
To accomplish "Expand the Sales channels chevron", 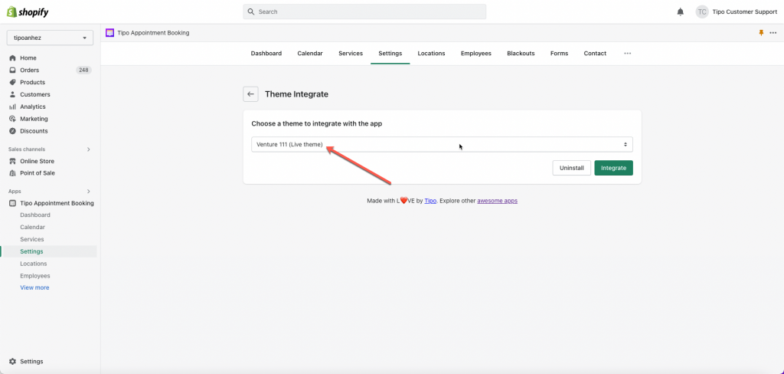I will [x=89, y=149].
